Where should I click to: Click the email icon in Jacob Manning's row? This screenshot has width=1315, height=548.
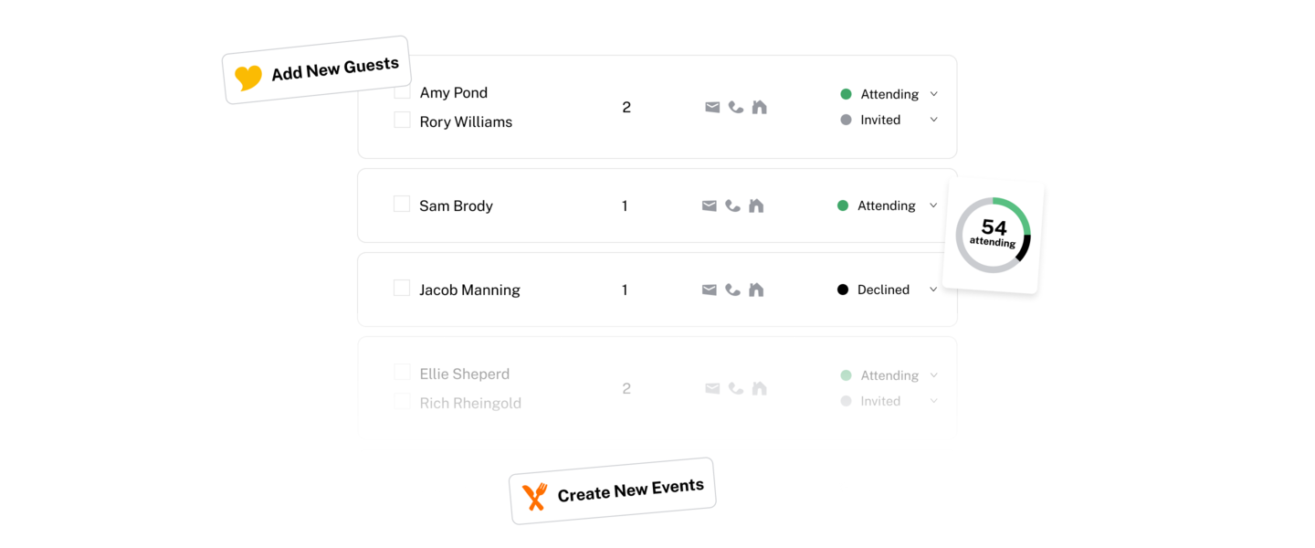(x=709, y=290)
